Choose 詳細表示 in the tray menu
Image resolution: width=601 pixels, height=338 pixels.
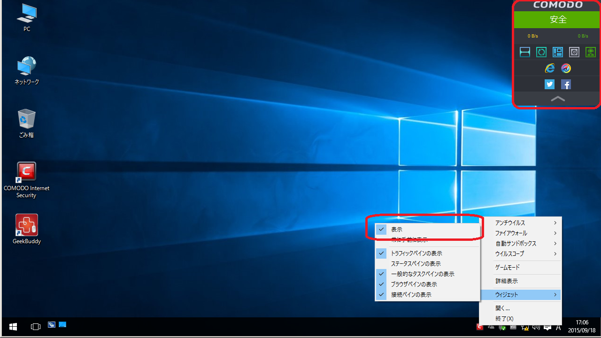pyautogui.click(x=520, y=281)
